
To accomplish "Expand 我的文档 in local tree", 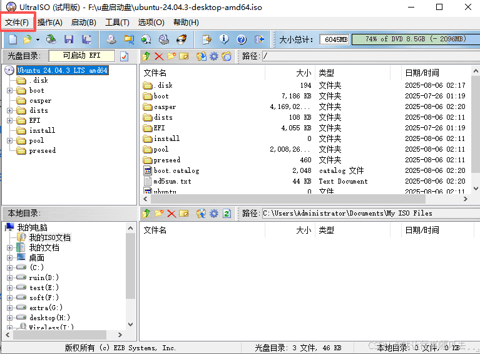I will pyautogui.click(x=10, y=247).
